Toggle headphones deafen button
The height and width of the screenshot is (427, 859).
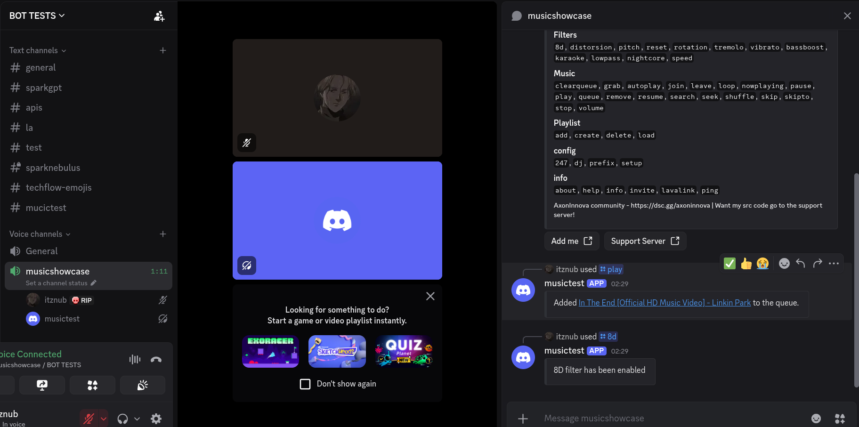[x=122, y=419]
